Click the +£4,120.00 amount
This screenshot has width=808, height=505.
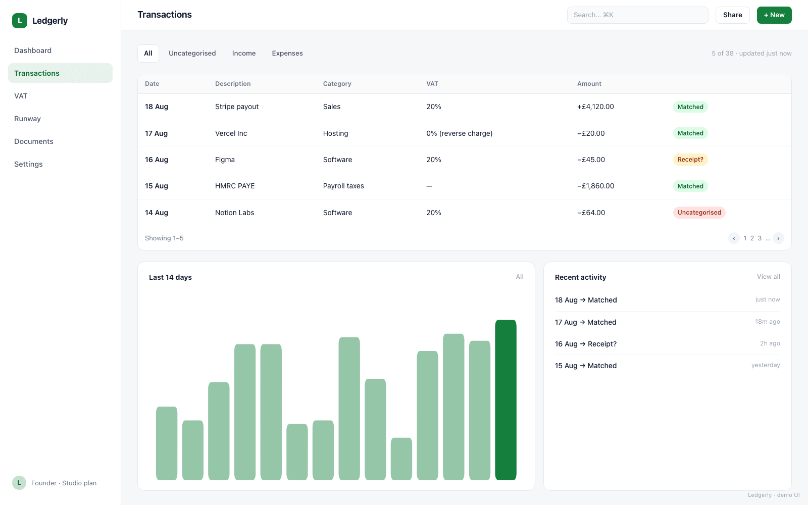coord(595,107)
